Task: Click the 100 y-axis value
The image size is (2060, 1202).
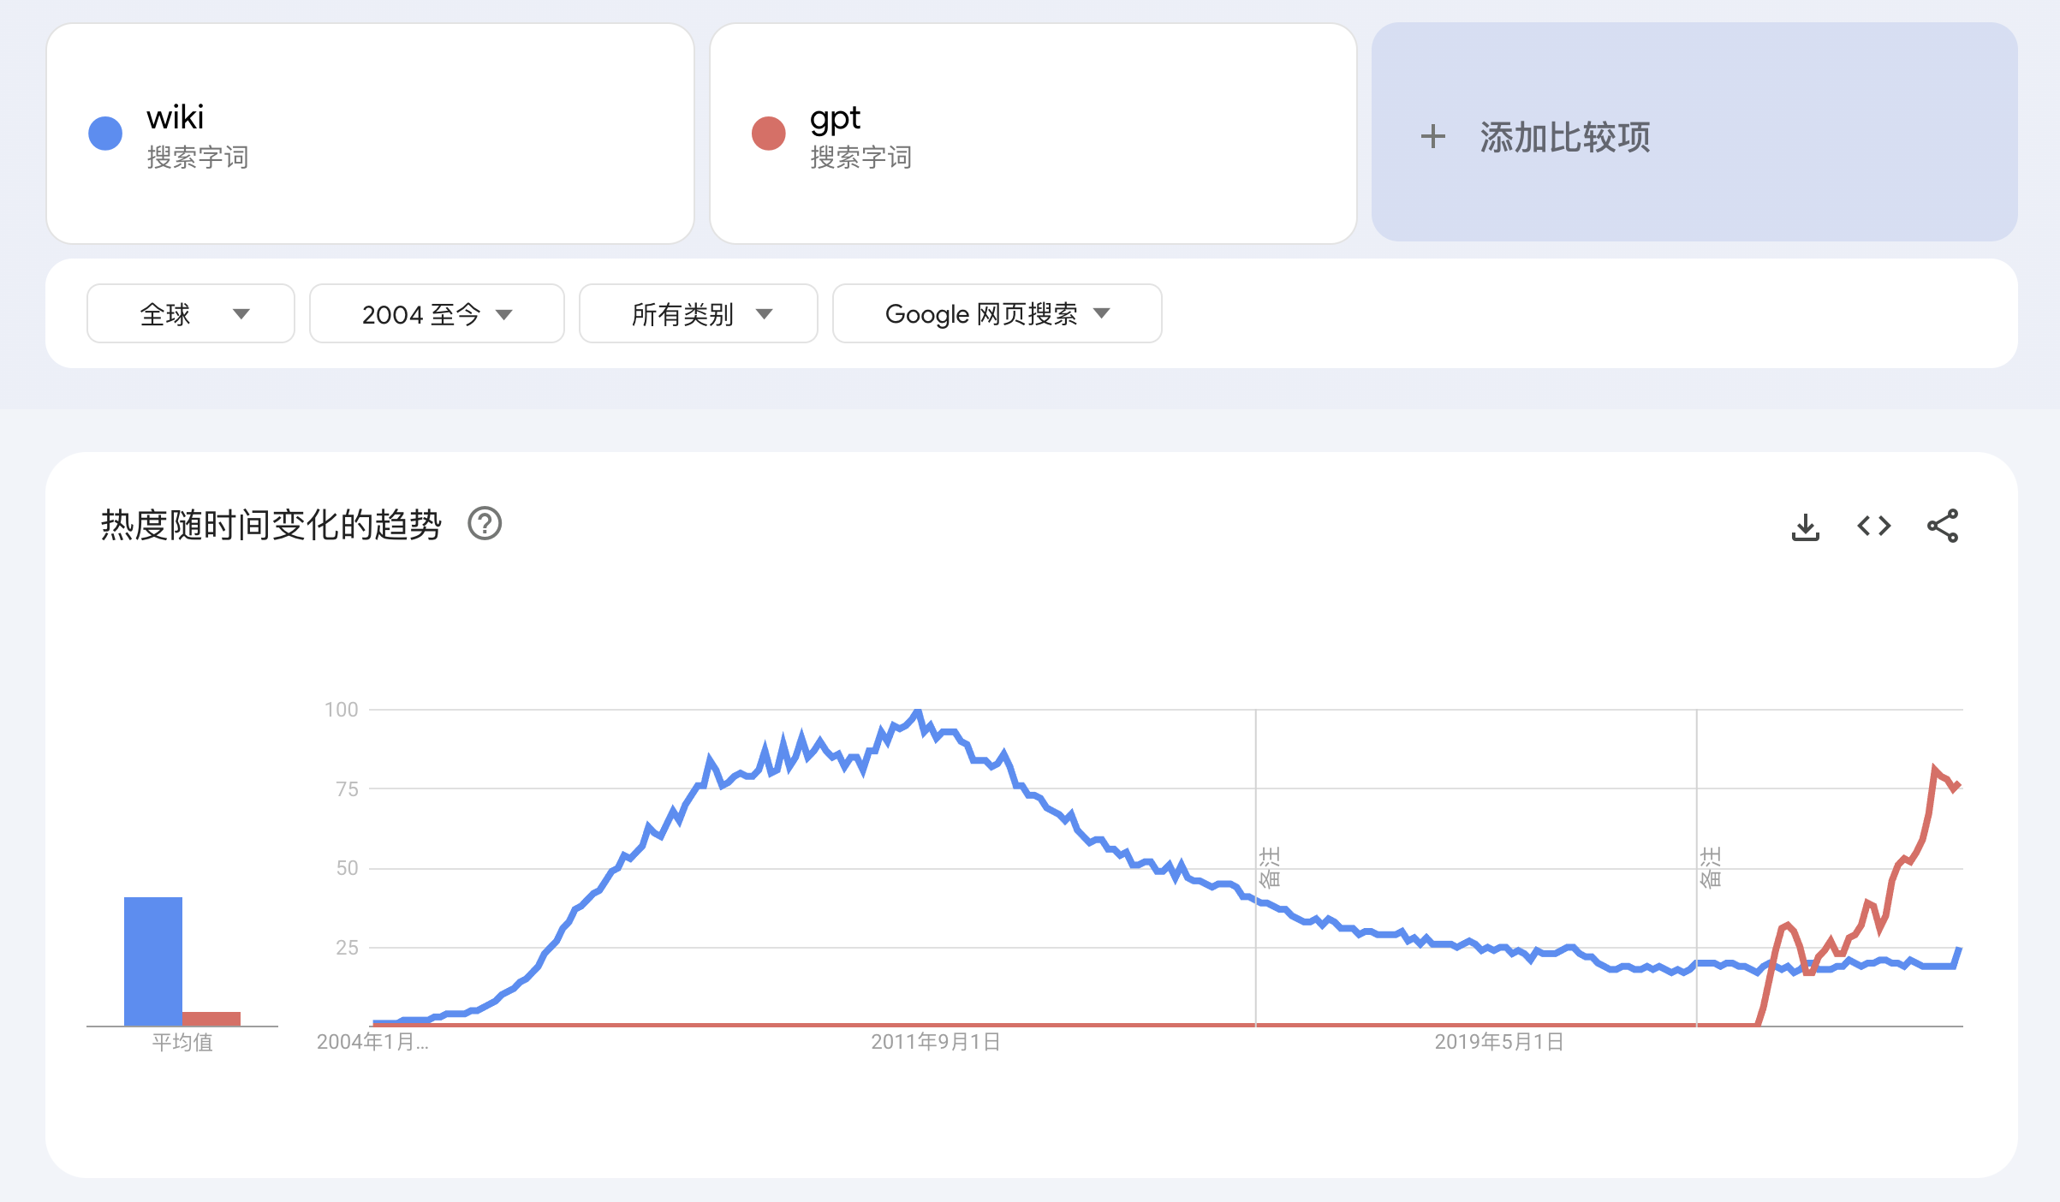Action: [341, 709]
